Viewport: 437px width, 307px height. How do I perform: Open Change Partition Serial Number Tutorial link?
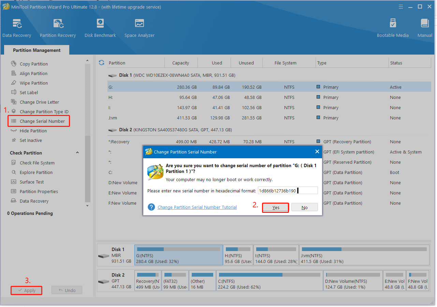197,207
